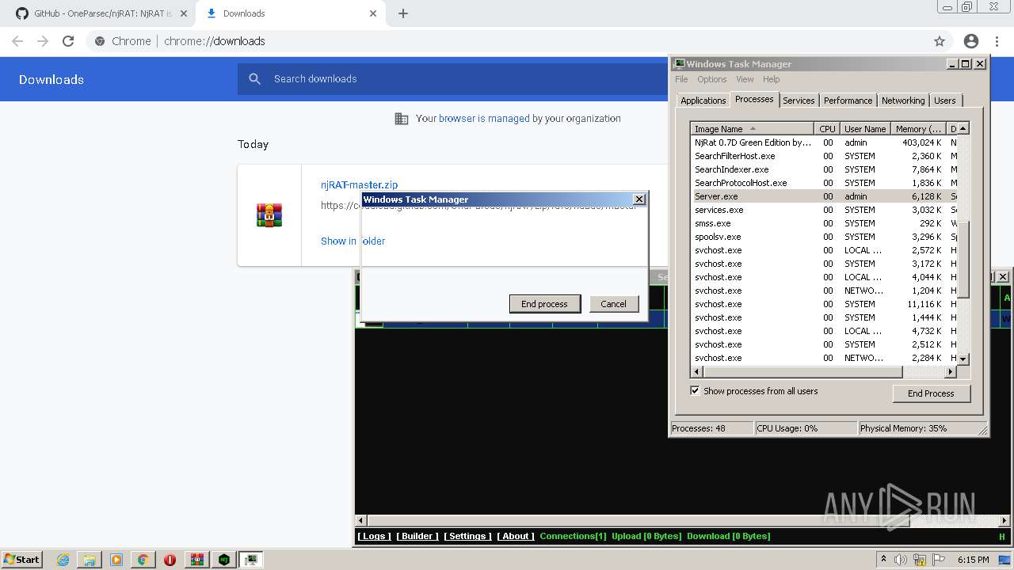Viewport: 1014px width, 570px height.
Task: Click the managed organization building icon
Action: click(x=402, y=119)
